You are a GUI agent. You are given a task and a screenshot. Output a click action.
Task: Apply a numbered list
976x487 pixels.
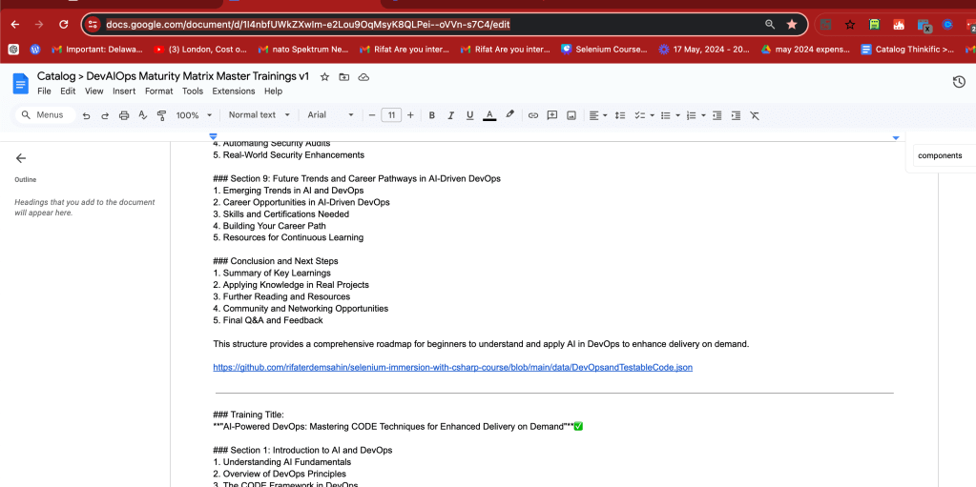pos(691,115)
